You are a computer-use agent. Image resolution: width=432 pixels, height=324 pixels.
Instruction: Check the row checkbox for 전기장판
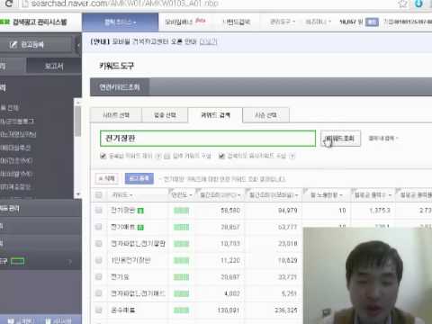98,211
